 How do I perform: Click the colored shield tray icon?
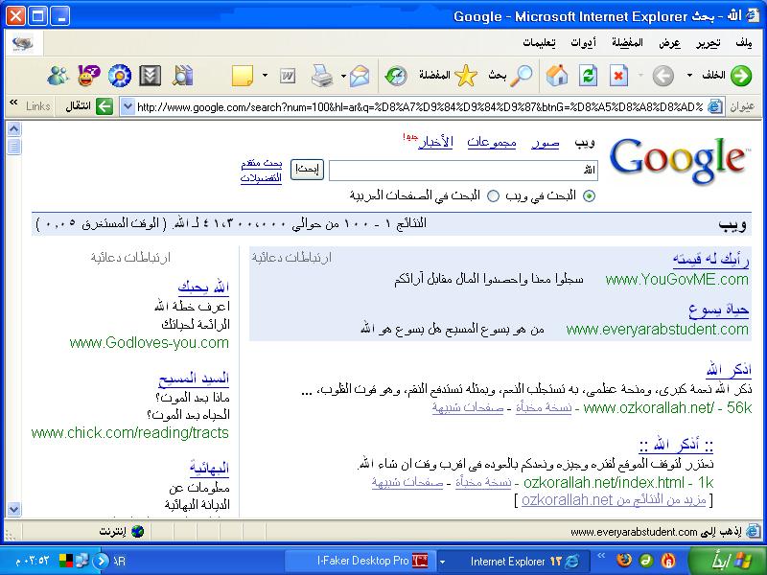65,561
